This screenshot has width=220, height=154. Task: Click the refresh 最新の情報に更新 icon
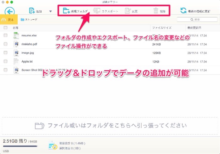click(x=183, y=11)
